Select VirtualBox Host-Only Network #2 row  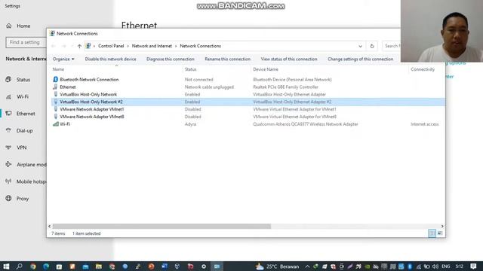coord(248,102)
